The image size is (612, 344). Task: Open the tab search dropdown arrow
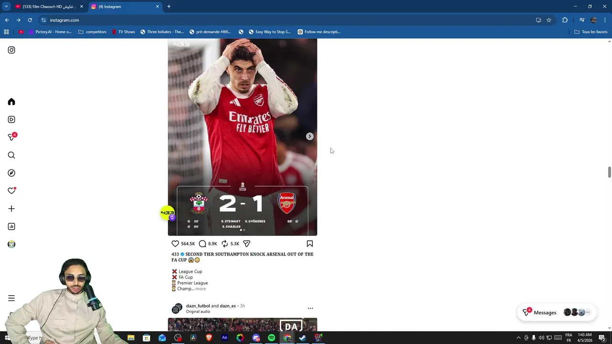(6, 7)
